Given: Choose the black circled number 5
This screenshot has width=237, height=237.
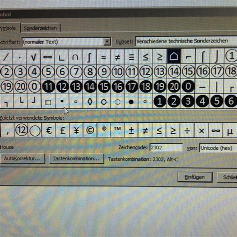Looking at the screenshot, I should (216, 101).
